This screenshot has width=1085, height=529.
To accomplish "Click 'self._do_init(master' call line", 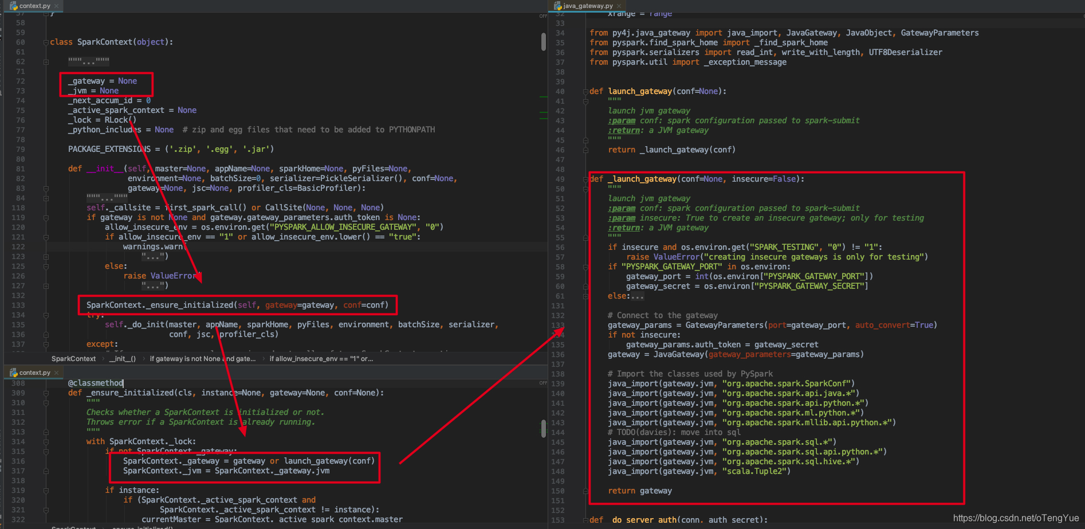I will (x=301, y=325).
